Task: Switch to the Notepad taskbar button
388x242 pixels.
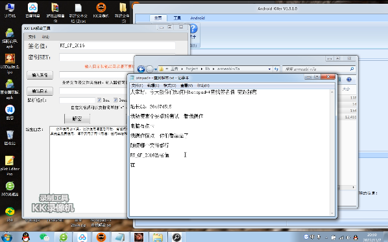Action: (120, 237)
